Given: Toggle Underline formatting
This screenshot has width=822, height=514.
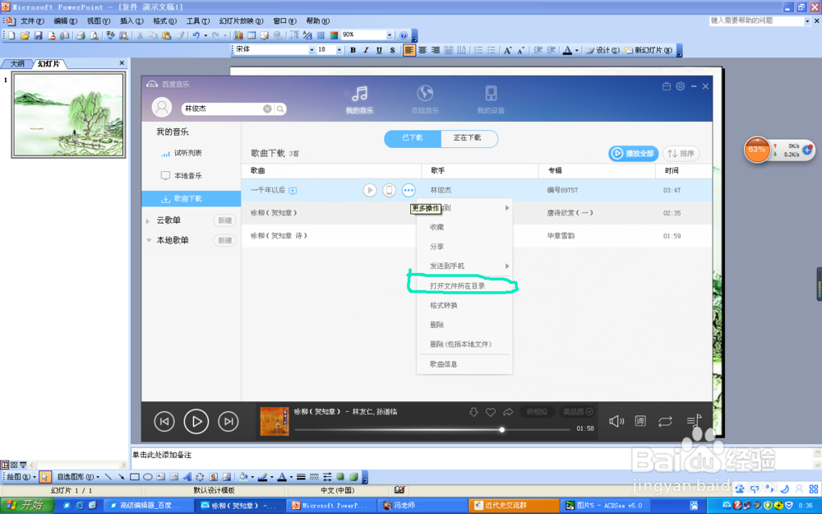Looking at the screenshot, I should (379, 50).
